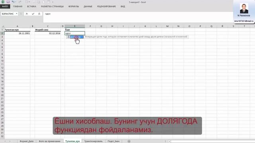Select ДОЛЯГОДА from autocomplete list
Viewport: 255px width, 143px height.
point(75,37)
